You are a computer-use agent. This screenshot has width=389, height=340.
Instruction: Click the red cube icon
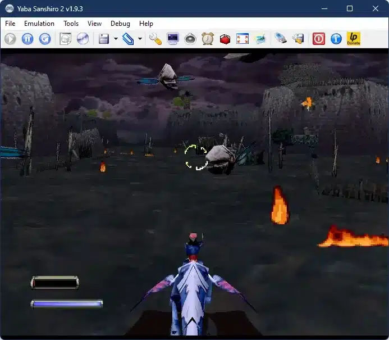(x=225, y=39)
